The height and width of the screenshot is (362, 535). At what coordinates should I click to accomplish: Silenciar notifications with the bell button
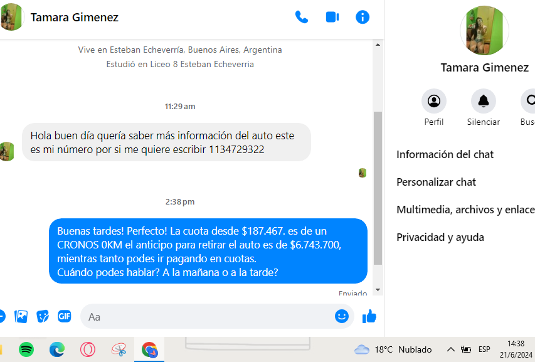pyautogui.click(x=484, y=101)
